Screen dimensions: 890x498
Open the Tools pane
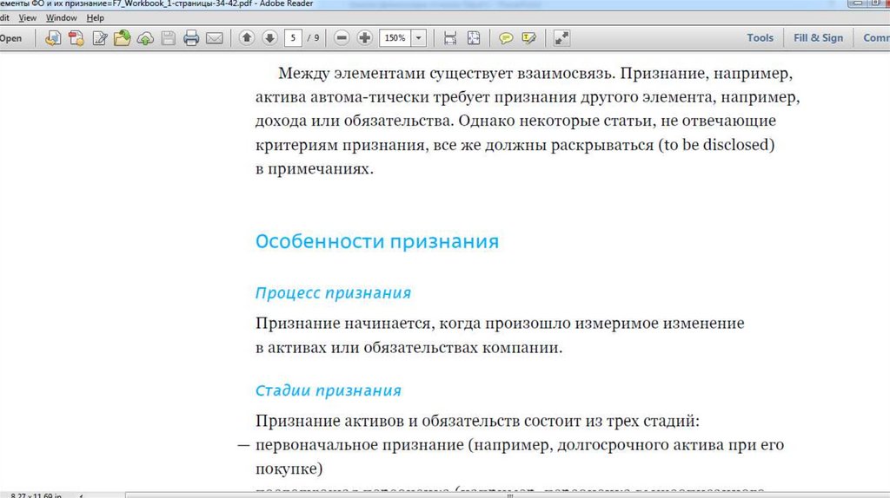point(760,38)
